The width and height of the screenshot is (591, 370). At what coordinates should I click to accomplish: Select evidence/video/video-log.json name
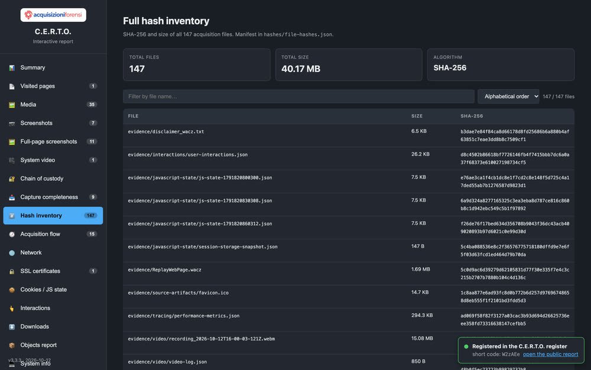[167, 362]
